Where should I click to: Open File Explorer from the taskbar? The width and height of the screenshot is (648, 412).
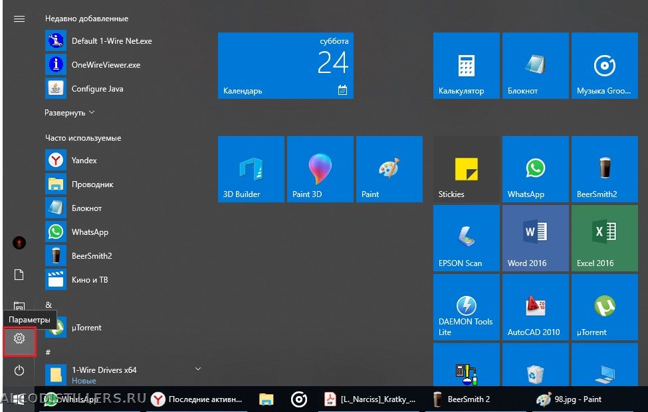[x=266, y=399]
